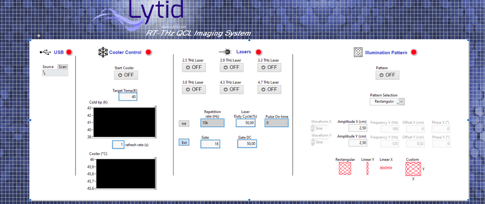Image resolution: width=485 pixels, height=204 pixels.
Task: Click the Cooler Control snowflake icon
Action: click(x=103, y=52)
